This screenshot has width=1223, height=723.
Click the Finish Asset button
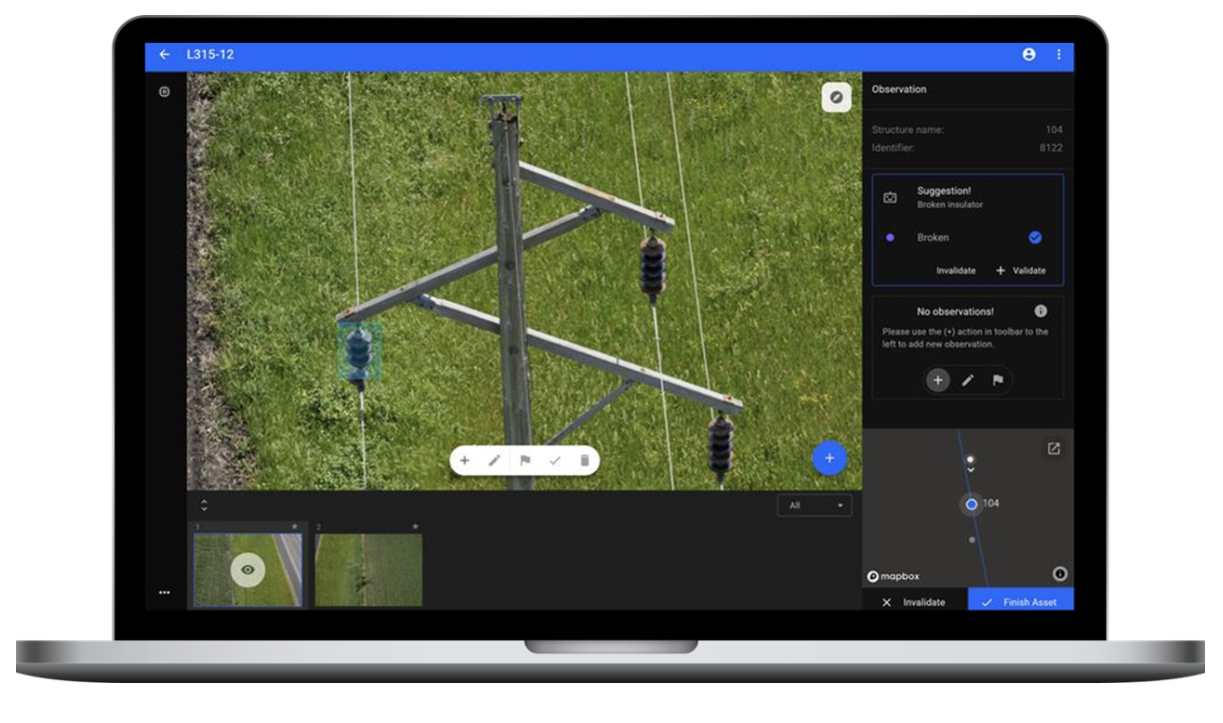1019,602
